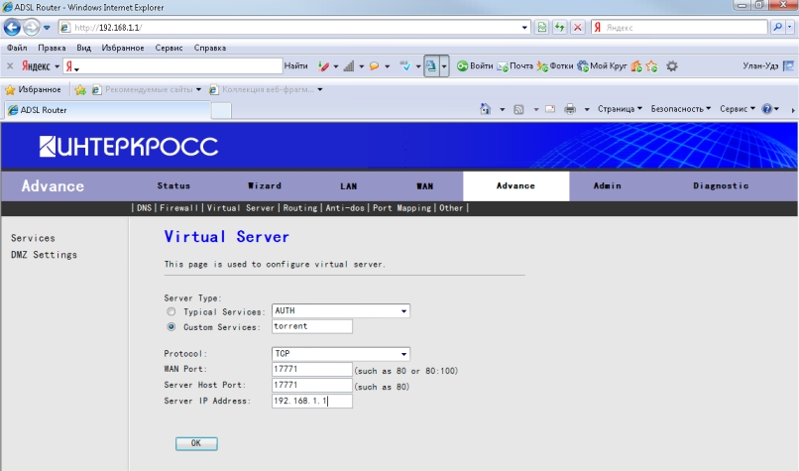Click the spell check icon in Yandex toolbar
Viewport: 799px width, 471px height.
(405, 66)
